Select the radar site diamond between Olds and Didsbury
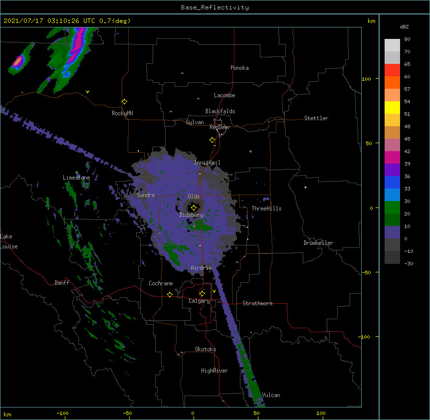The image size is (430, 420). (194, 208)
